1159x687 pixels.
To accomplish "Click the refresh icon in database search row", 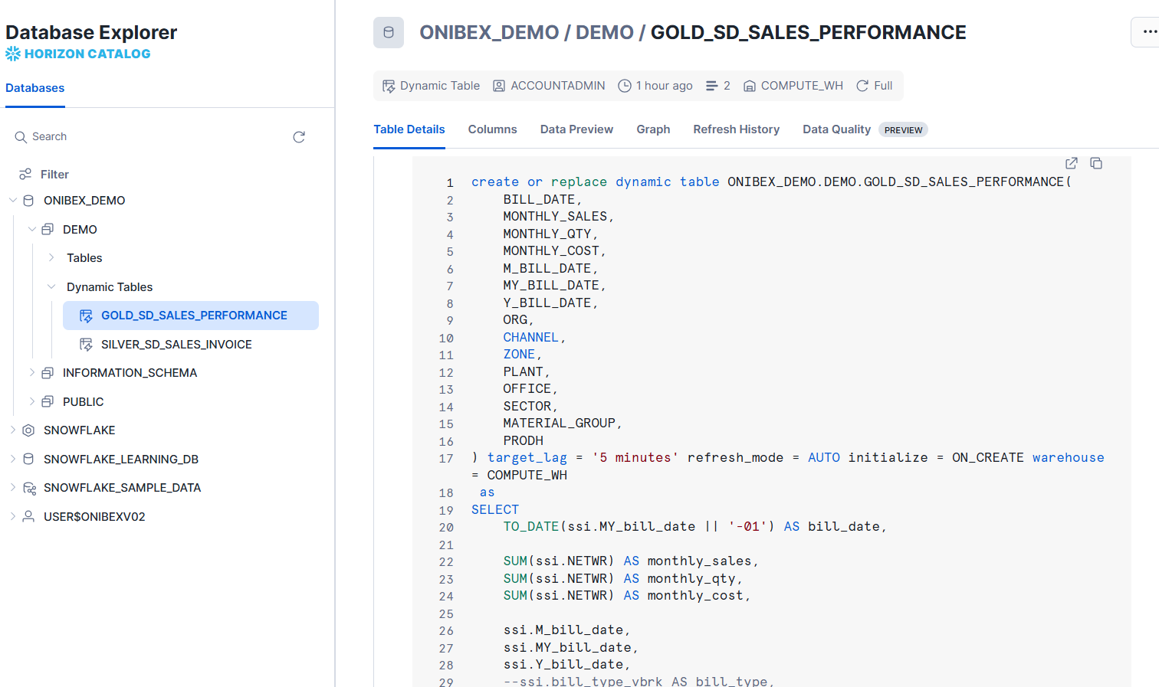I will (x=299, y=137).
